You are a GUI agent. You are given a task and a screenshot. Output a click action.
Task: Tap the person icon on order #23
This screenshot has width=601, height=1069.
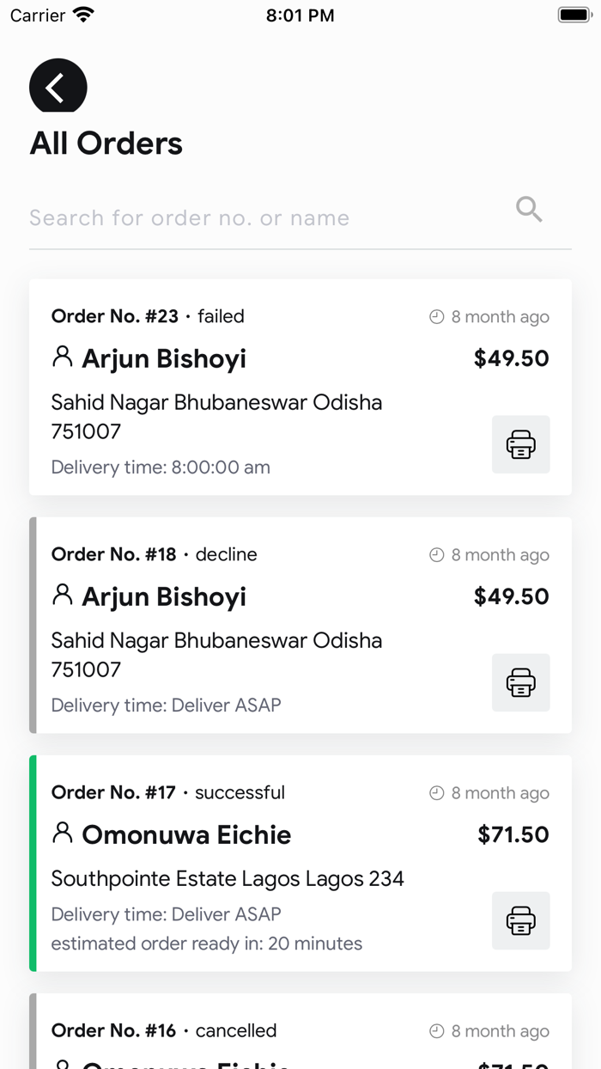pos(62,357)
